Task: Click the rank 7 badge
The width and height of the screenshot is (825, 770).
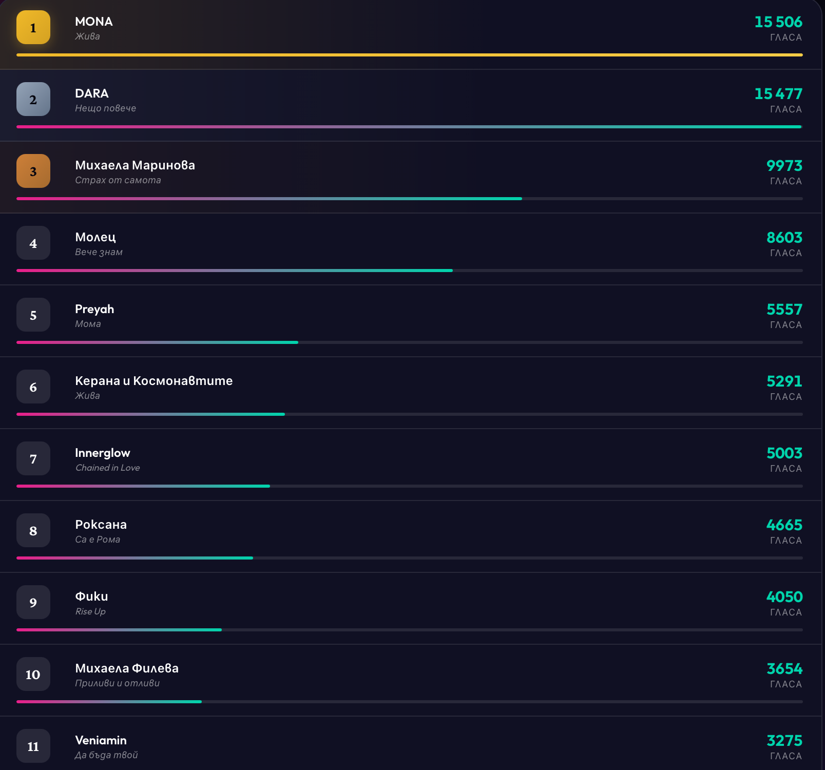Action: pos(33,458)
